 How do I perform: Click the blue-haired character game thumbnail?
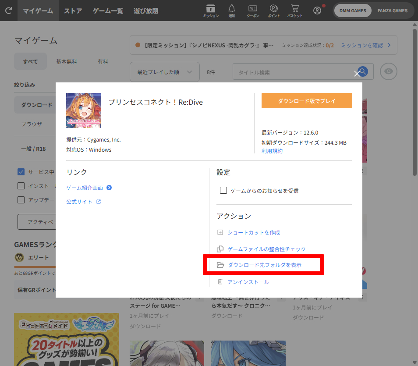click(248, 353)
